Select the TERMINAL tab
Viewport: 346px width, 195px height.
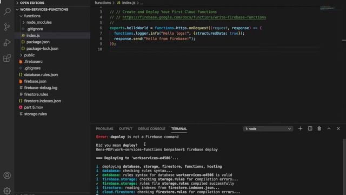click(x=179, y=129)
